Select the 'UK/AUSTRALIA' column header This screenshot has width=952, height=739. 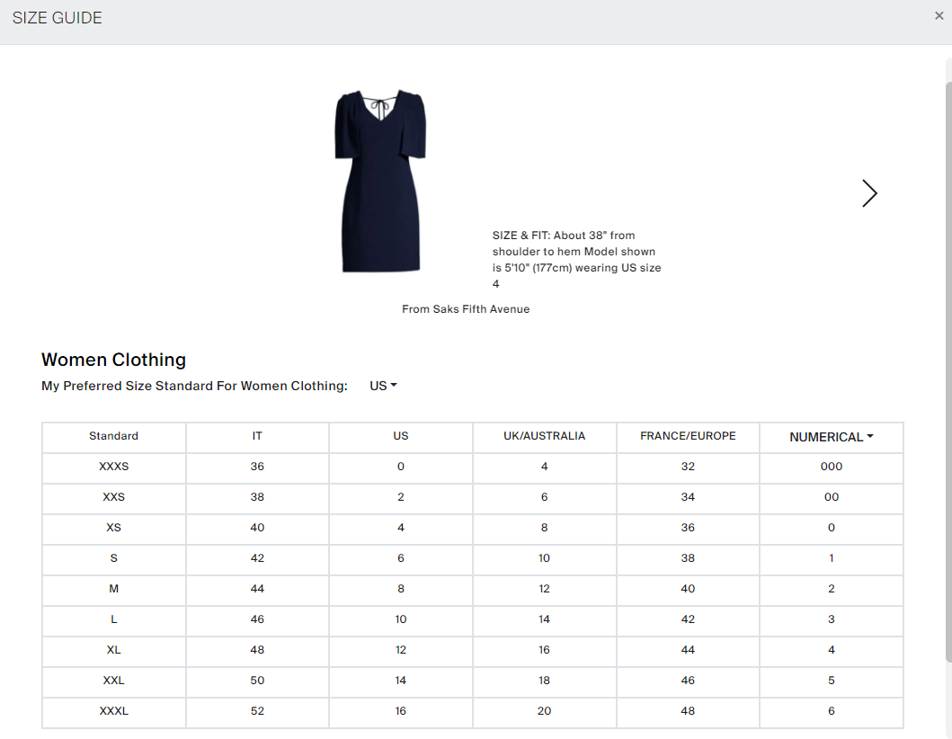tap(544, 436)
